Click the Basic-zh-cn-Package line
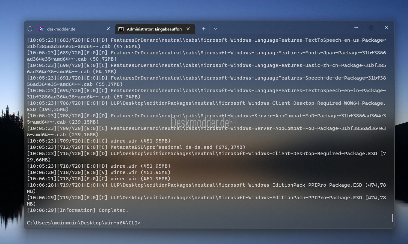Image resolution: width=408 pixels, height=244 pixels. click(x=206, y=68)
